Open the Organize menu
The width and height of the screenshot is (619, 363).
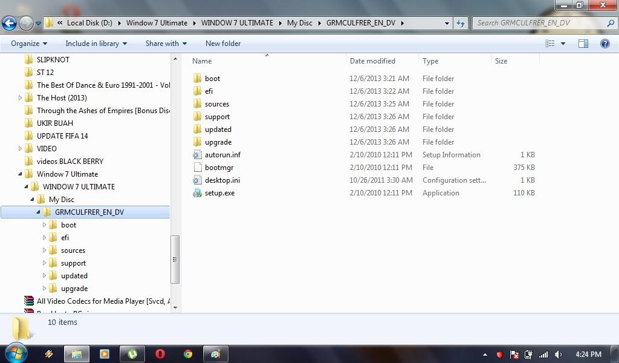(x=29, y=44)
